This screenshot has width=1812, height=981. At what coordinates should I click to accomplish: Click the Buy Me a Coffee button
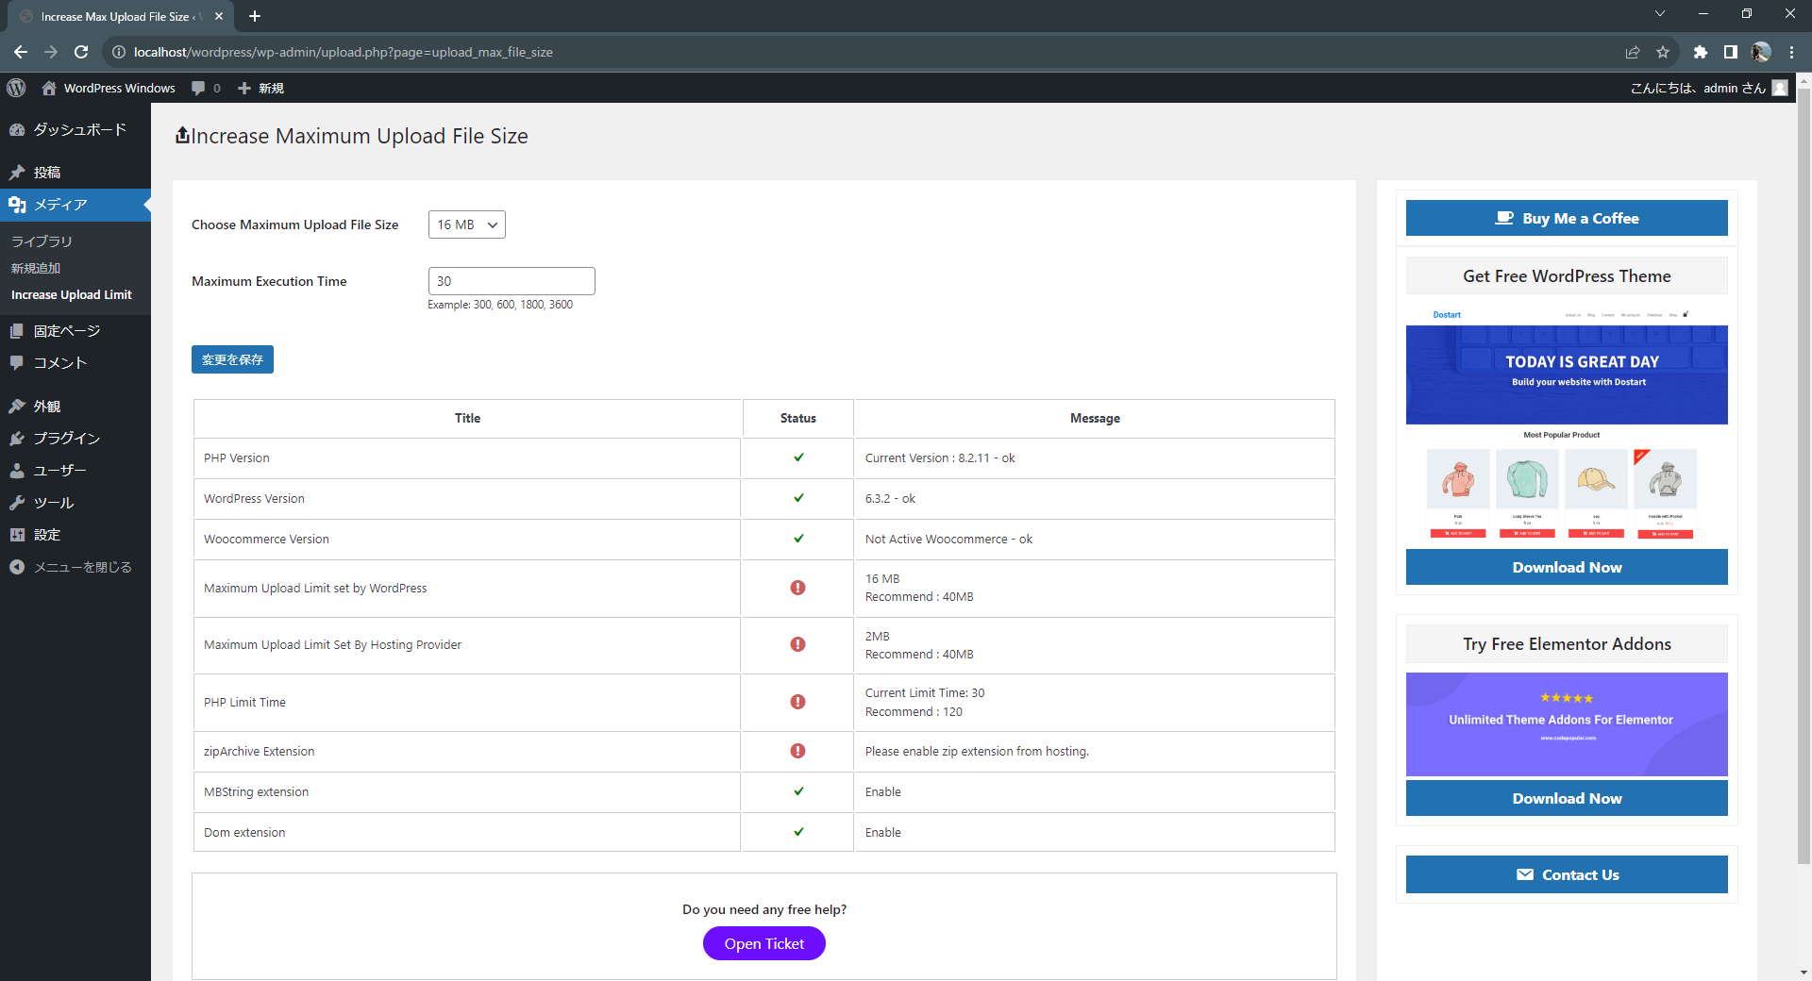pyautogui.click(x=1567, y=218)
